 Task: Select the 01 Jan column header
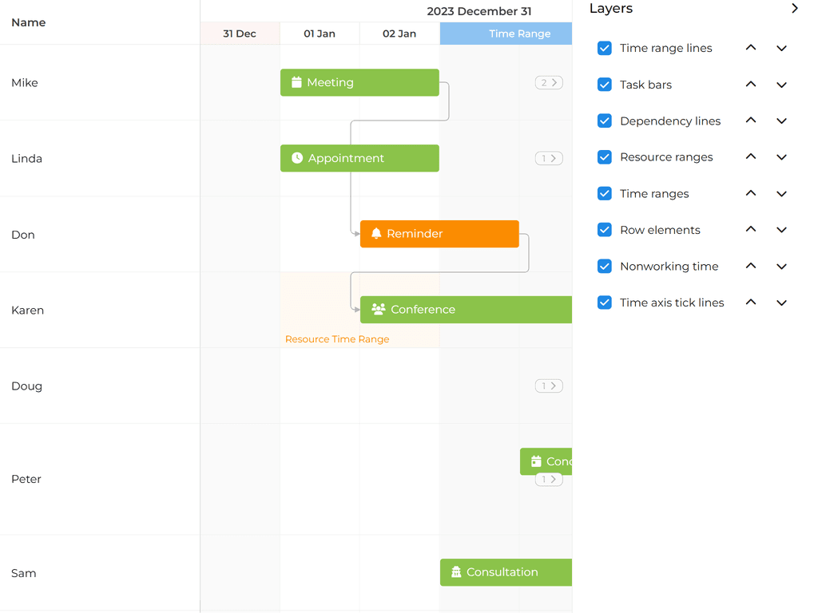click(320, 34)
